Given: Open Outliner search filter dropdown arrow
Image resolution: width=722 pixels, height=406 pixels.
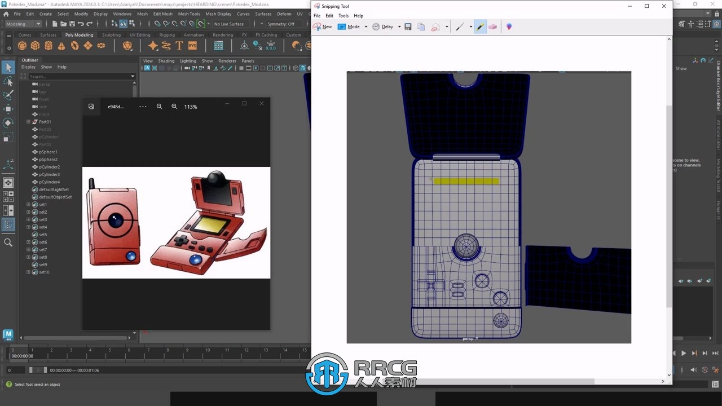Looking at the screenshot, I should [x=133, y=76].
